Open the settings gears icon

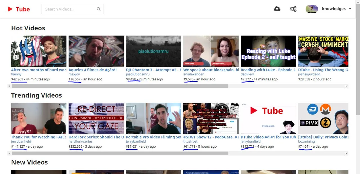click(x=293, y=9)
